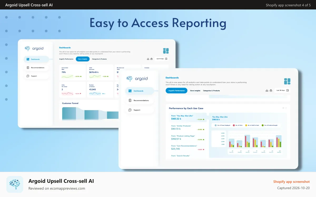Screen dimensions: 316x197
Task: Open Support in the back window sidebar
Action: click(36, 76)
